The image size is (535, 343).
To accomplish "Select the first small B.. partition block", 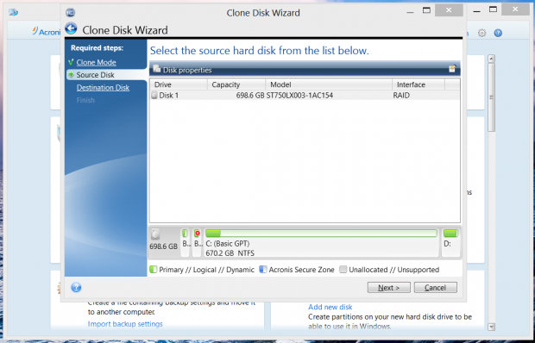I will 185,242.
